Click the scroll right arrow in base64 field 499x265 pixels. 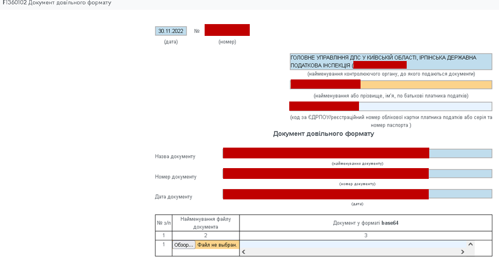[x=463, y=252]
